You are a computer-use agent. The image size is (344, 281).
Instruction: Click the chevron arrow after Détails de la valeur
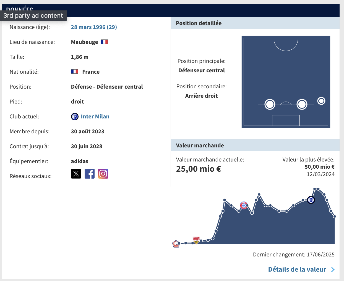coord(333,270)
